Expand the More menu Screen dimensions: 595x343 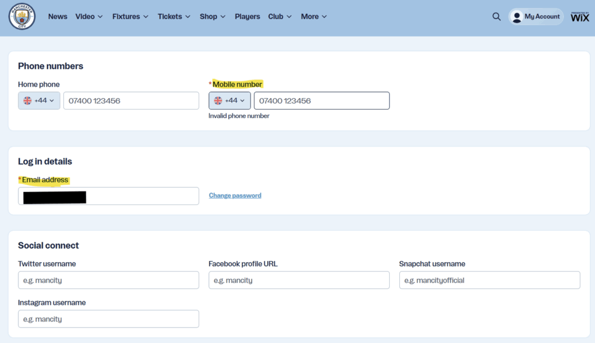tap(314, 17)
